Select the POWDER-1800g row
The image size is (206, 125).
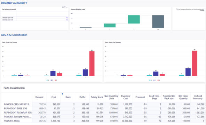point(103,121)
